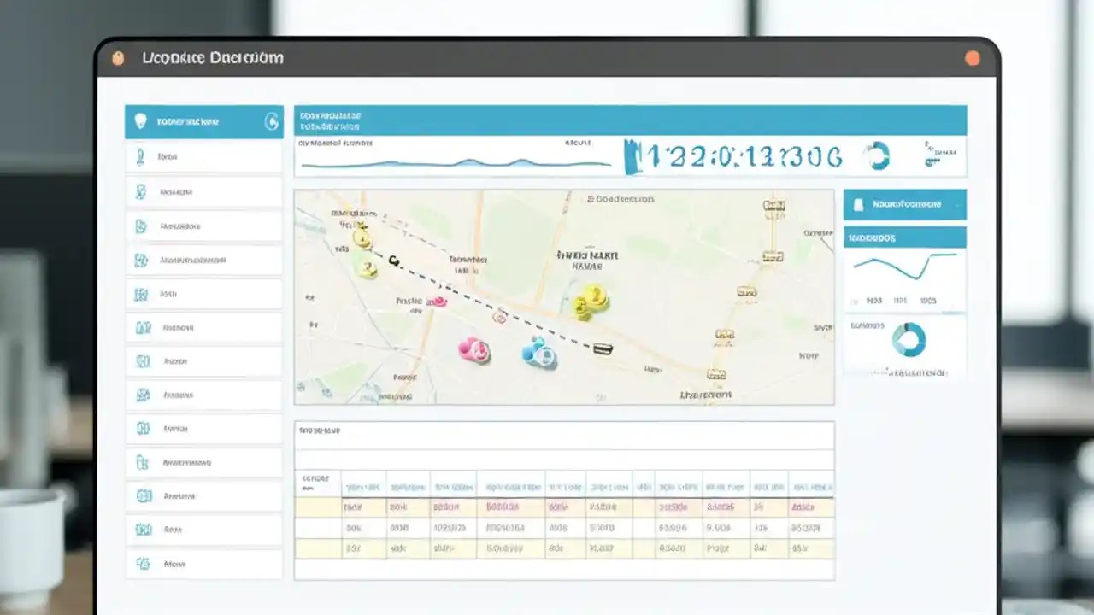This screenshot has width=1094, height=615.
Task: Select the donut chart in the lower right panel
Action: pyautogui.click(x=910, y=341)
